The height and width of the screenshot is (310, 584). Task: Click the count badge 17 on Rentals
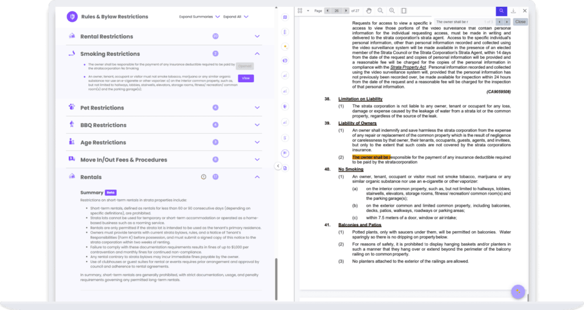215,177
